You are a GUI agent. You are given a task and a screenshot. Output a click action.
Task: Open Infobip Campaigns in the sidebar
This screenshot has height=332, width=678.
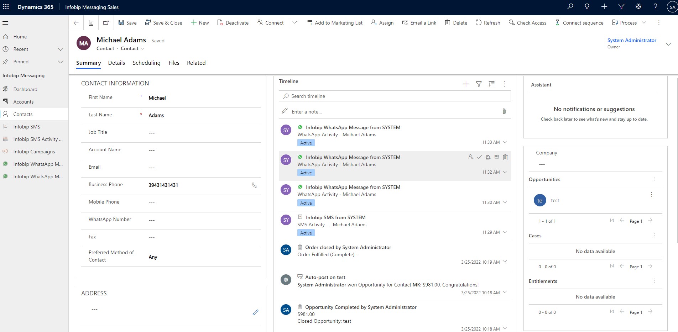pos(34,152)
